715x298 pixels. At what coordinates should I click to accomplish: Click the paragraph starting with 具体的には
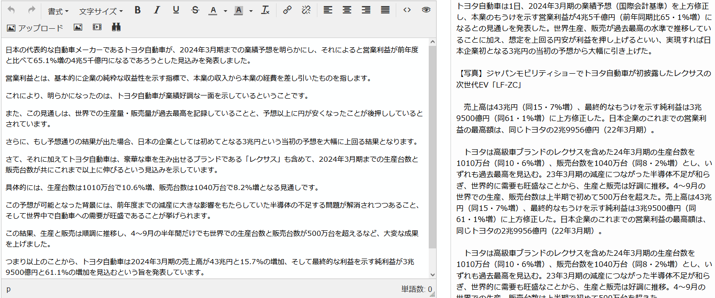click(162, 188)
